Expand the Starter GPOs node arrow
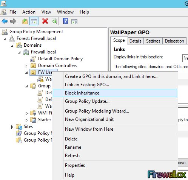The height and width of the screenshot is (180, 188). [x=26, y=120]
